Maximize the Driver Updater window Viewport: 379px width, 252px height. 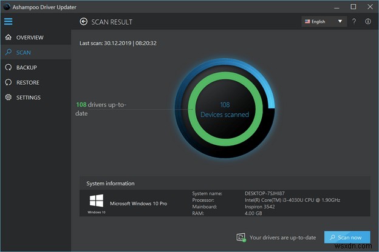353,7
